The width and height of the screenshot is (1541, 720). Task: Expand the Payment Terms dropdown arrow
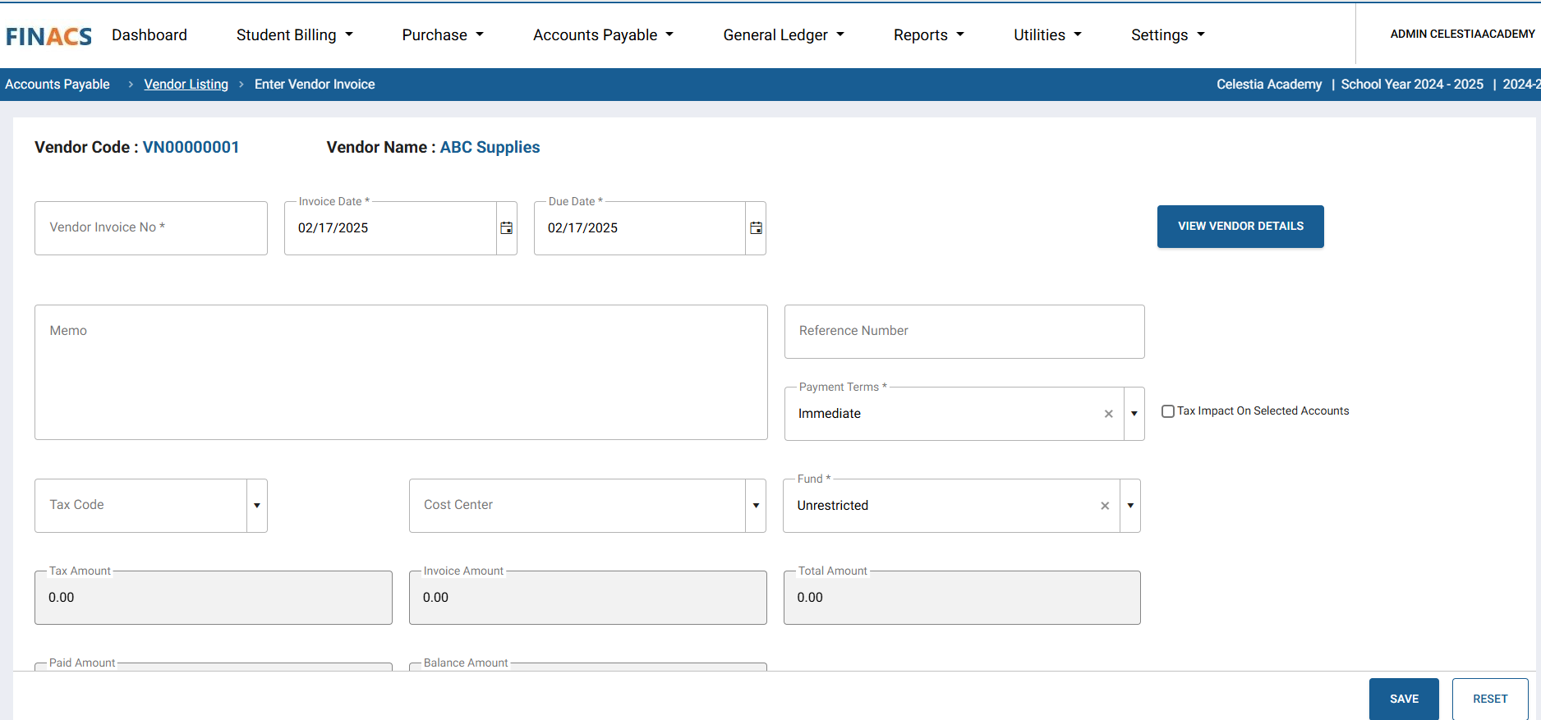pyautogui.click(x=1134, y=414)
